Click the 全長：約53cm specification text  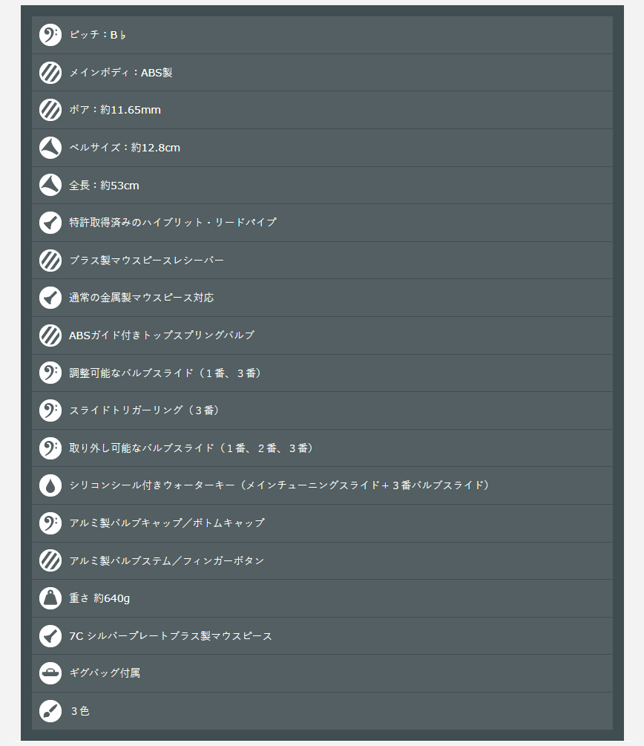(104, 186)
